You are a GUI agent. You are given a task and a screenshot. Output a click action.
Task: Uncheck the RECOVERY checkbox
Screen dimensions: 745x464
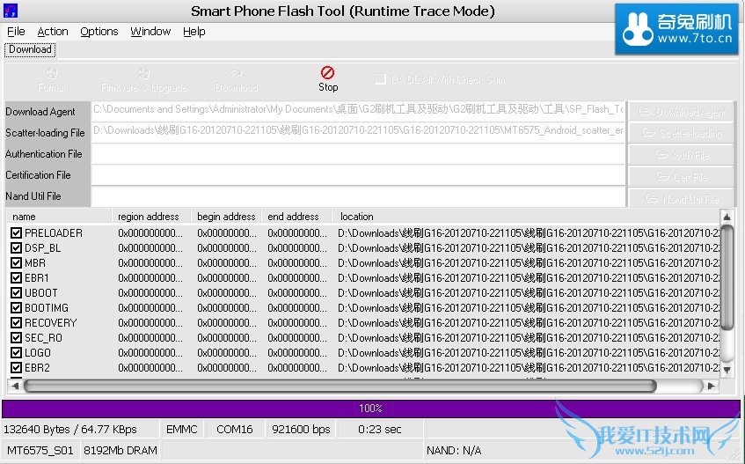[x=16, y=323]
